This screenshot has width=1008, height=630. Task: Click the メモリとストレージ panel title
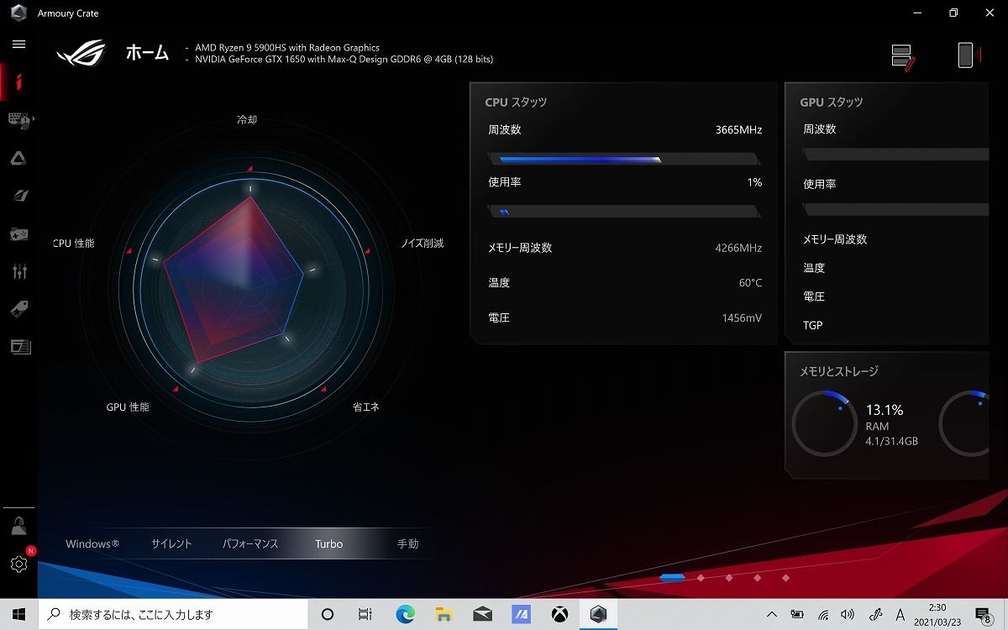click(839, 370)
